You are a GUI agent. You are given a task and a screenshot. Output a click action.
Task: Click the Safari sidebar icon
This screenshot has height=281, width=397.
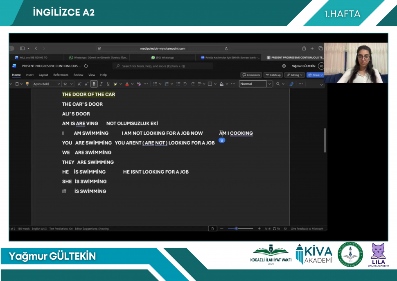pos(23,48)
